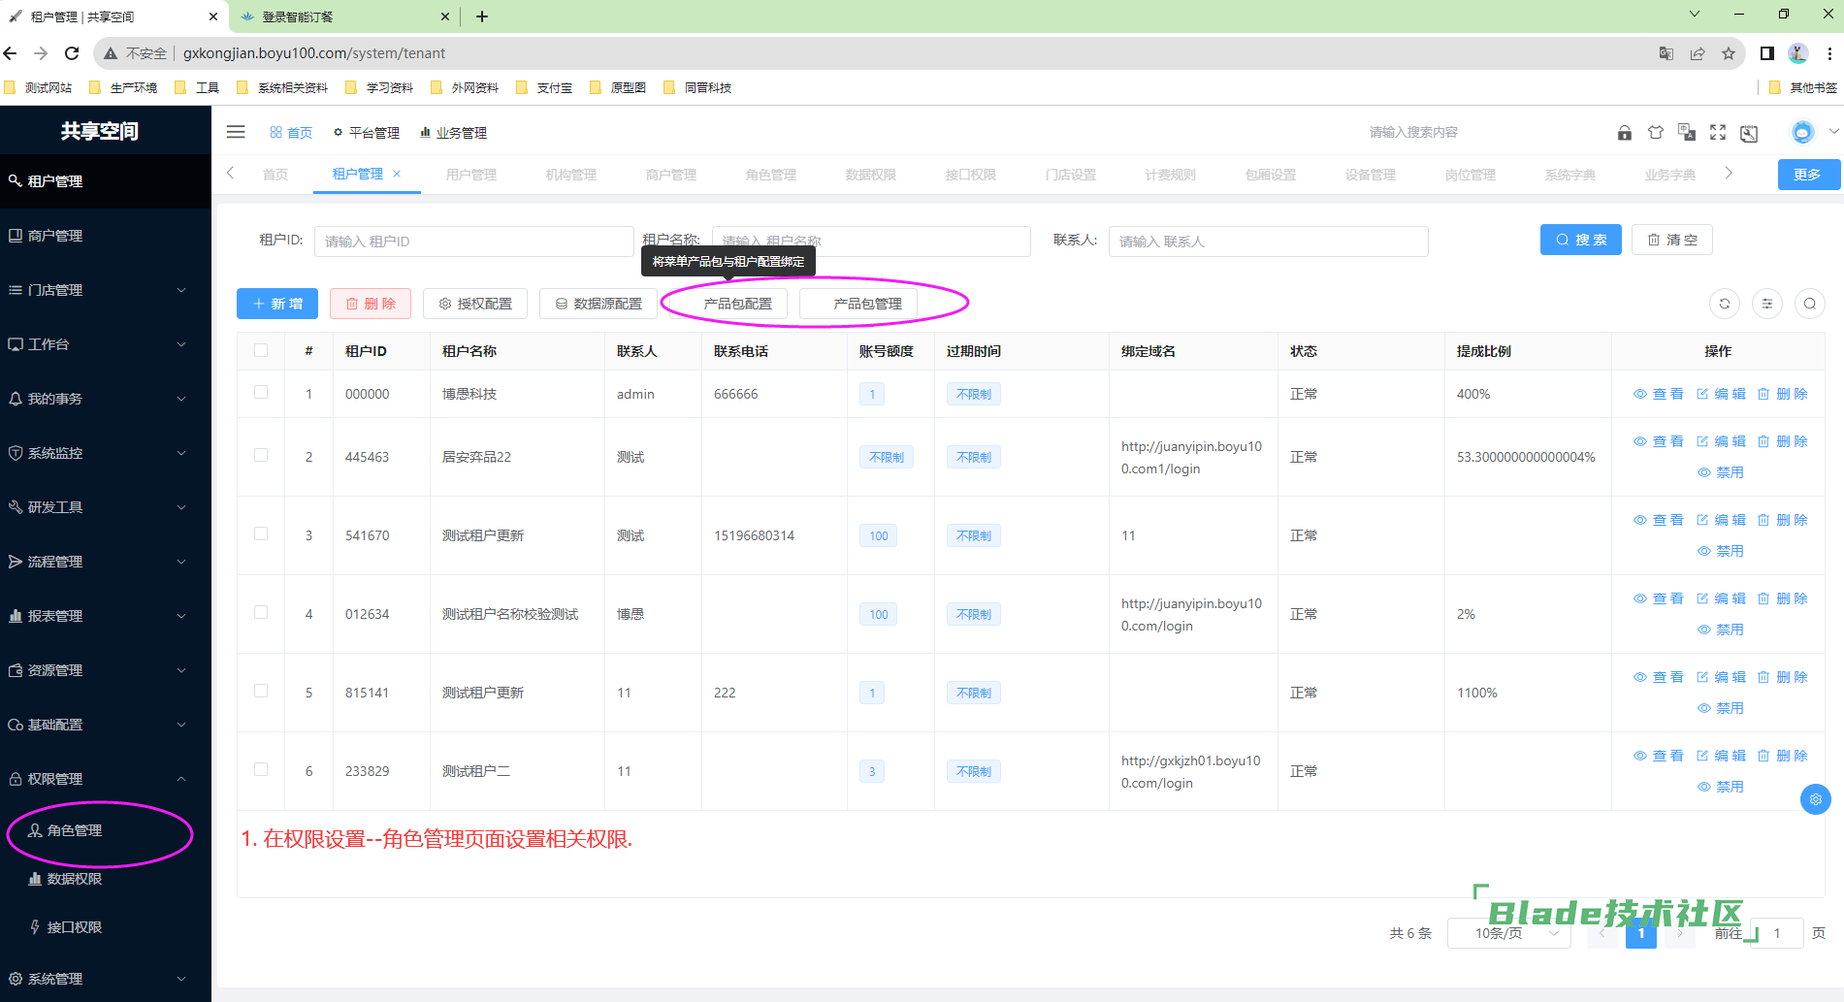Check the row for tenant 815141
The image size is (1844, 1002).
pos(261,691)
